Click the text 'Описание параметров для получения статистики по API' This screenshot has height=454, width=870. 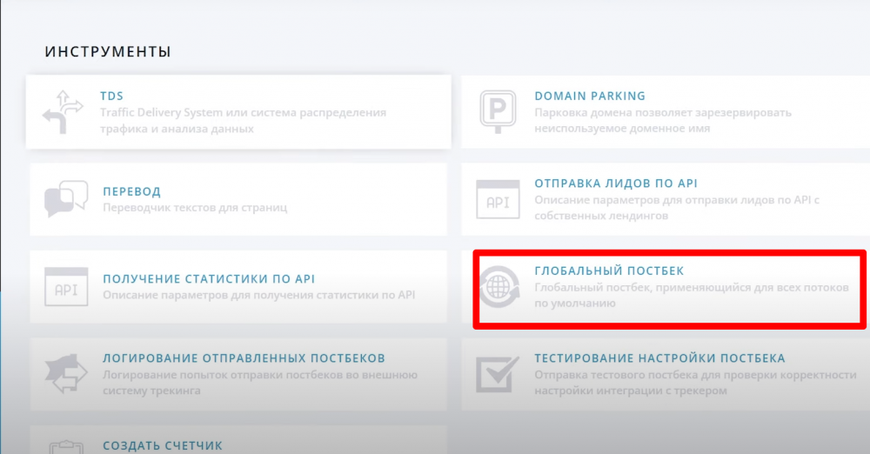258,295
